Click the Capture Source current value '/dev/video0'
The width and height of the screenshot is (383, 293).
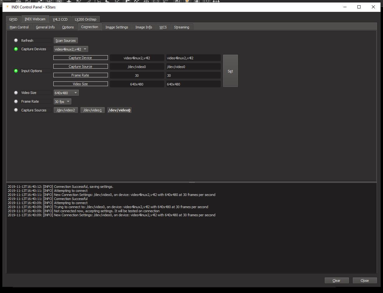click(137, 66)
